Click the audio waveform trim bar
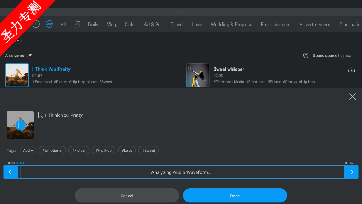362x204 pixels. [181, 172]
